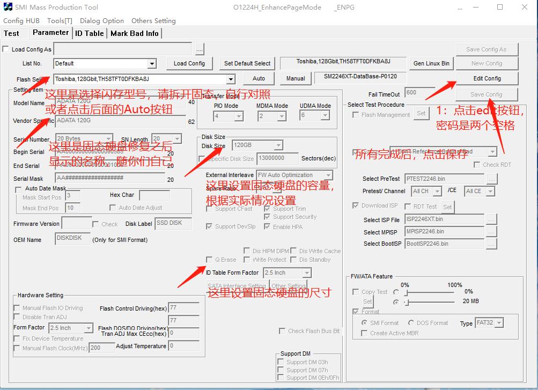
Task: Enable the Load Config As checkbox
Action: 6,49
